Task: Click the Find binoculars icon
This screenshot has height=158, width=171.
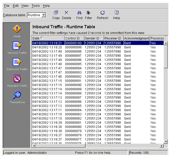Action: point(79,13)
